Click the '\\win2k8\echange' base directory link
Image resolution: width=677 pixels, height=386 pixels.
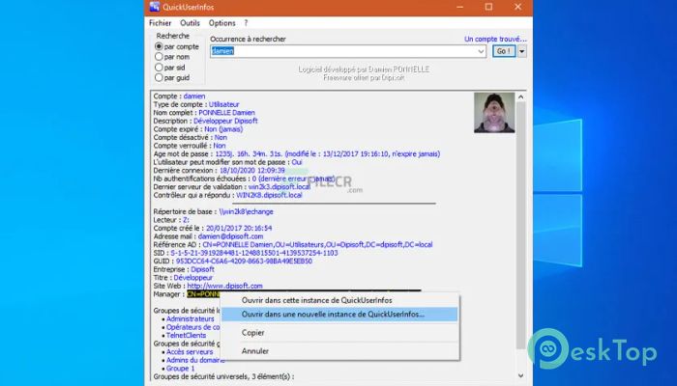(246, 212)
